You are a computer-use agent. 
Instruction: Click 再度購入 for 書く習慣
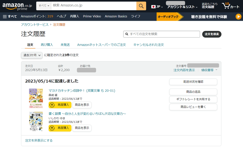pos(60,128)
